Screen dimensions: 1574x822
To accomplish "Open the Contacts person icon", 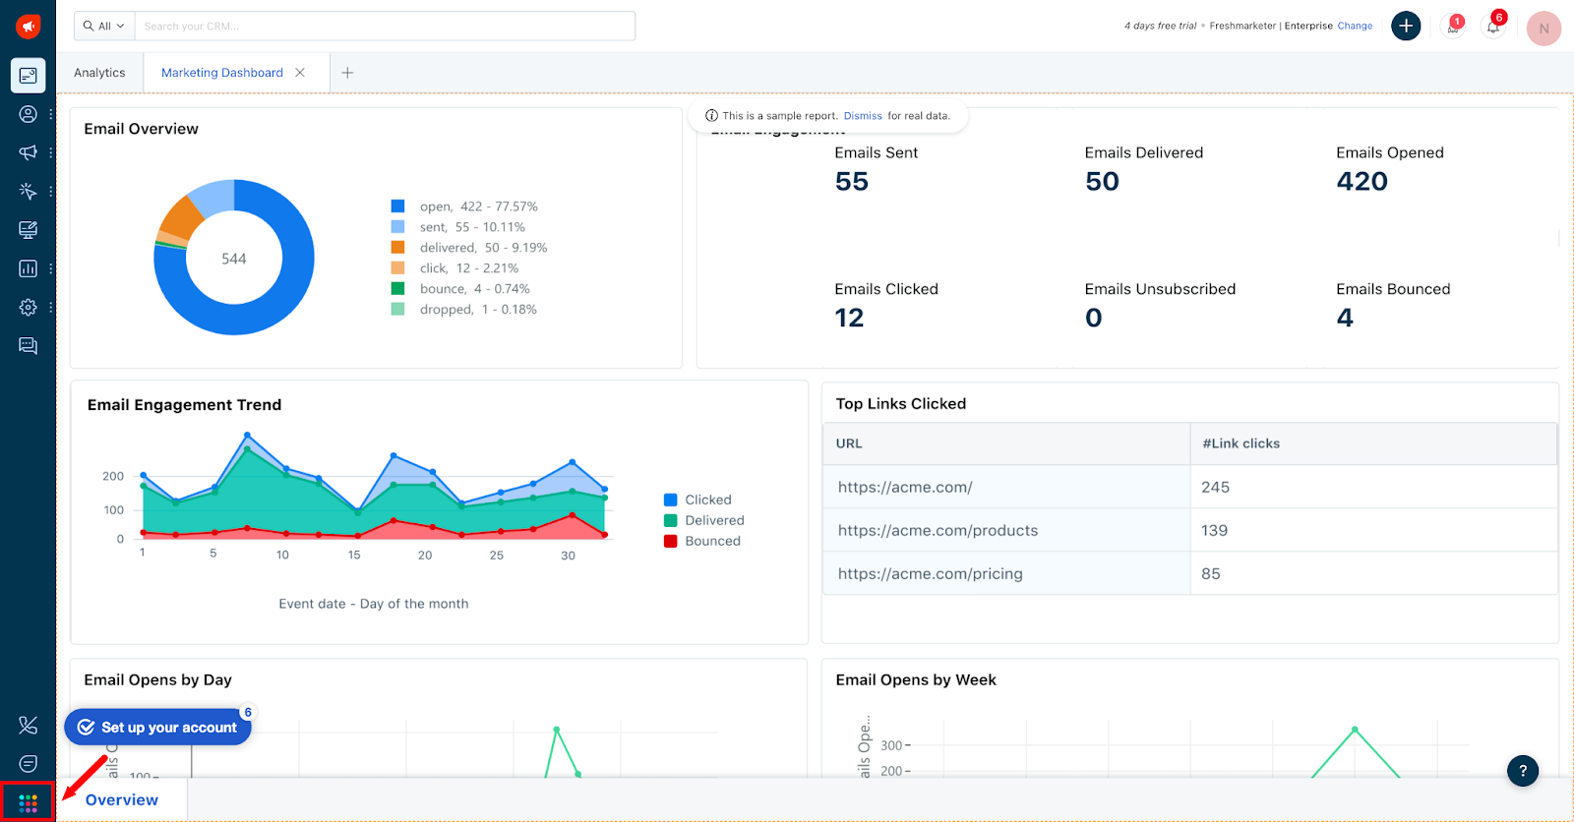I will (28, 114).
